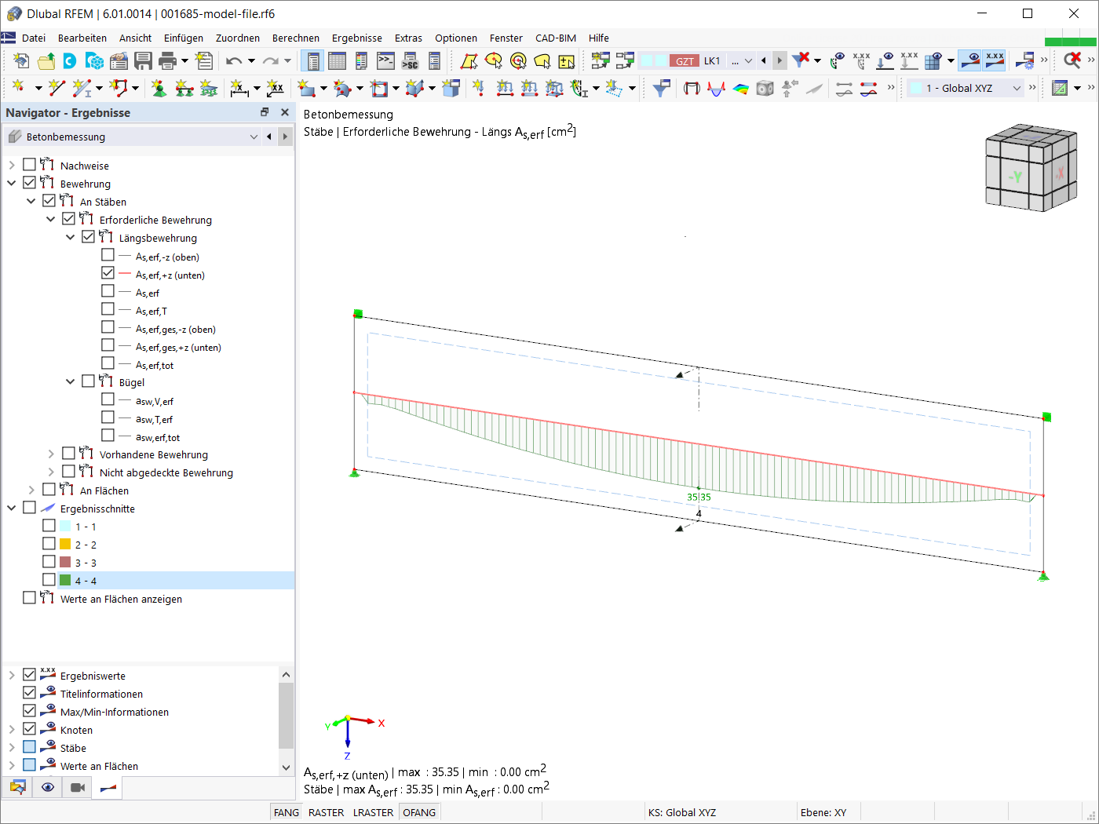Toggle the navigator panel icon

312,61
